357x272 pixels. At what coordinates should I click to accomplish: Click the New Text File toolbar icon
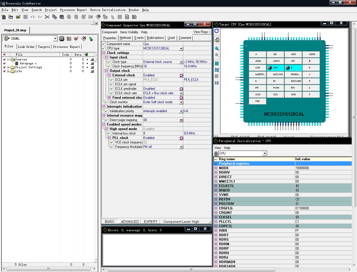[3, 17]
